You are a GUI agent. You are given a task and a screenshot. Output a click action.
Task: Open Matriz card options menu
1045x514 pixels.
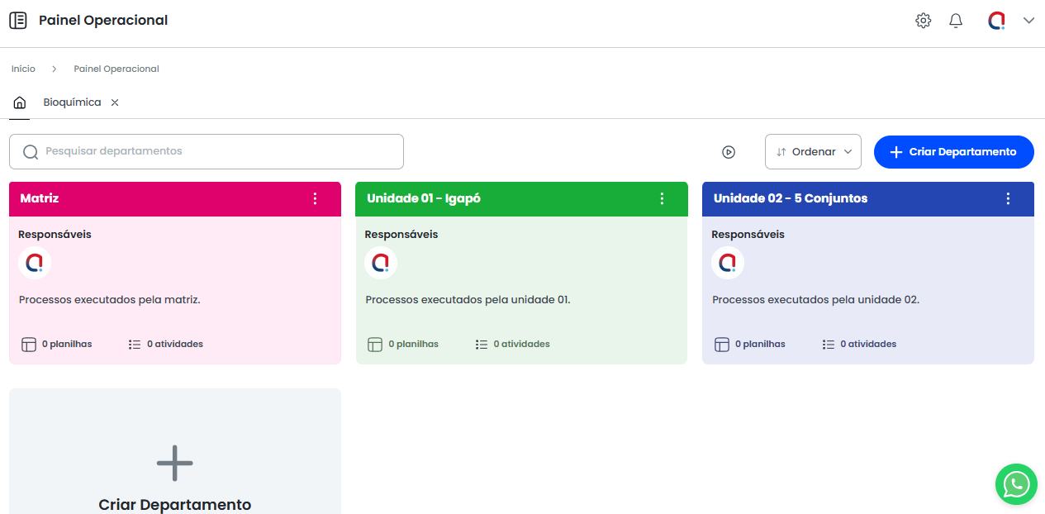pos(315,198)
